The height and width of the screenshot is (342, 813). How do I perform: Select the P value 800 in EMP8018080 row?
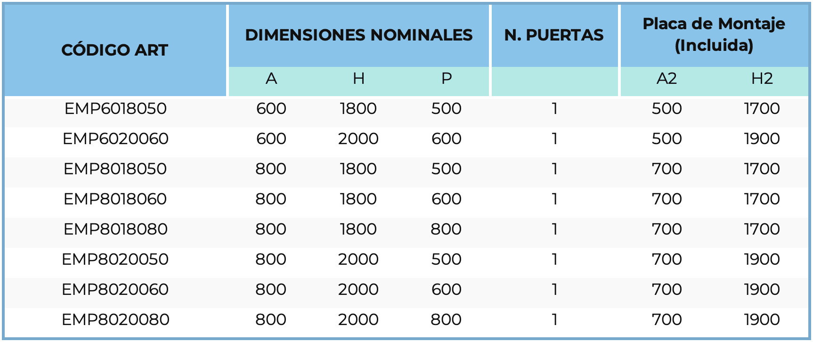click(446, 229)
